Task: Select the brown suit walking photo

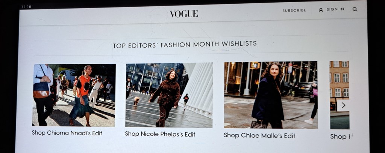Action: [x=169, y=95]
